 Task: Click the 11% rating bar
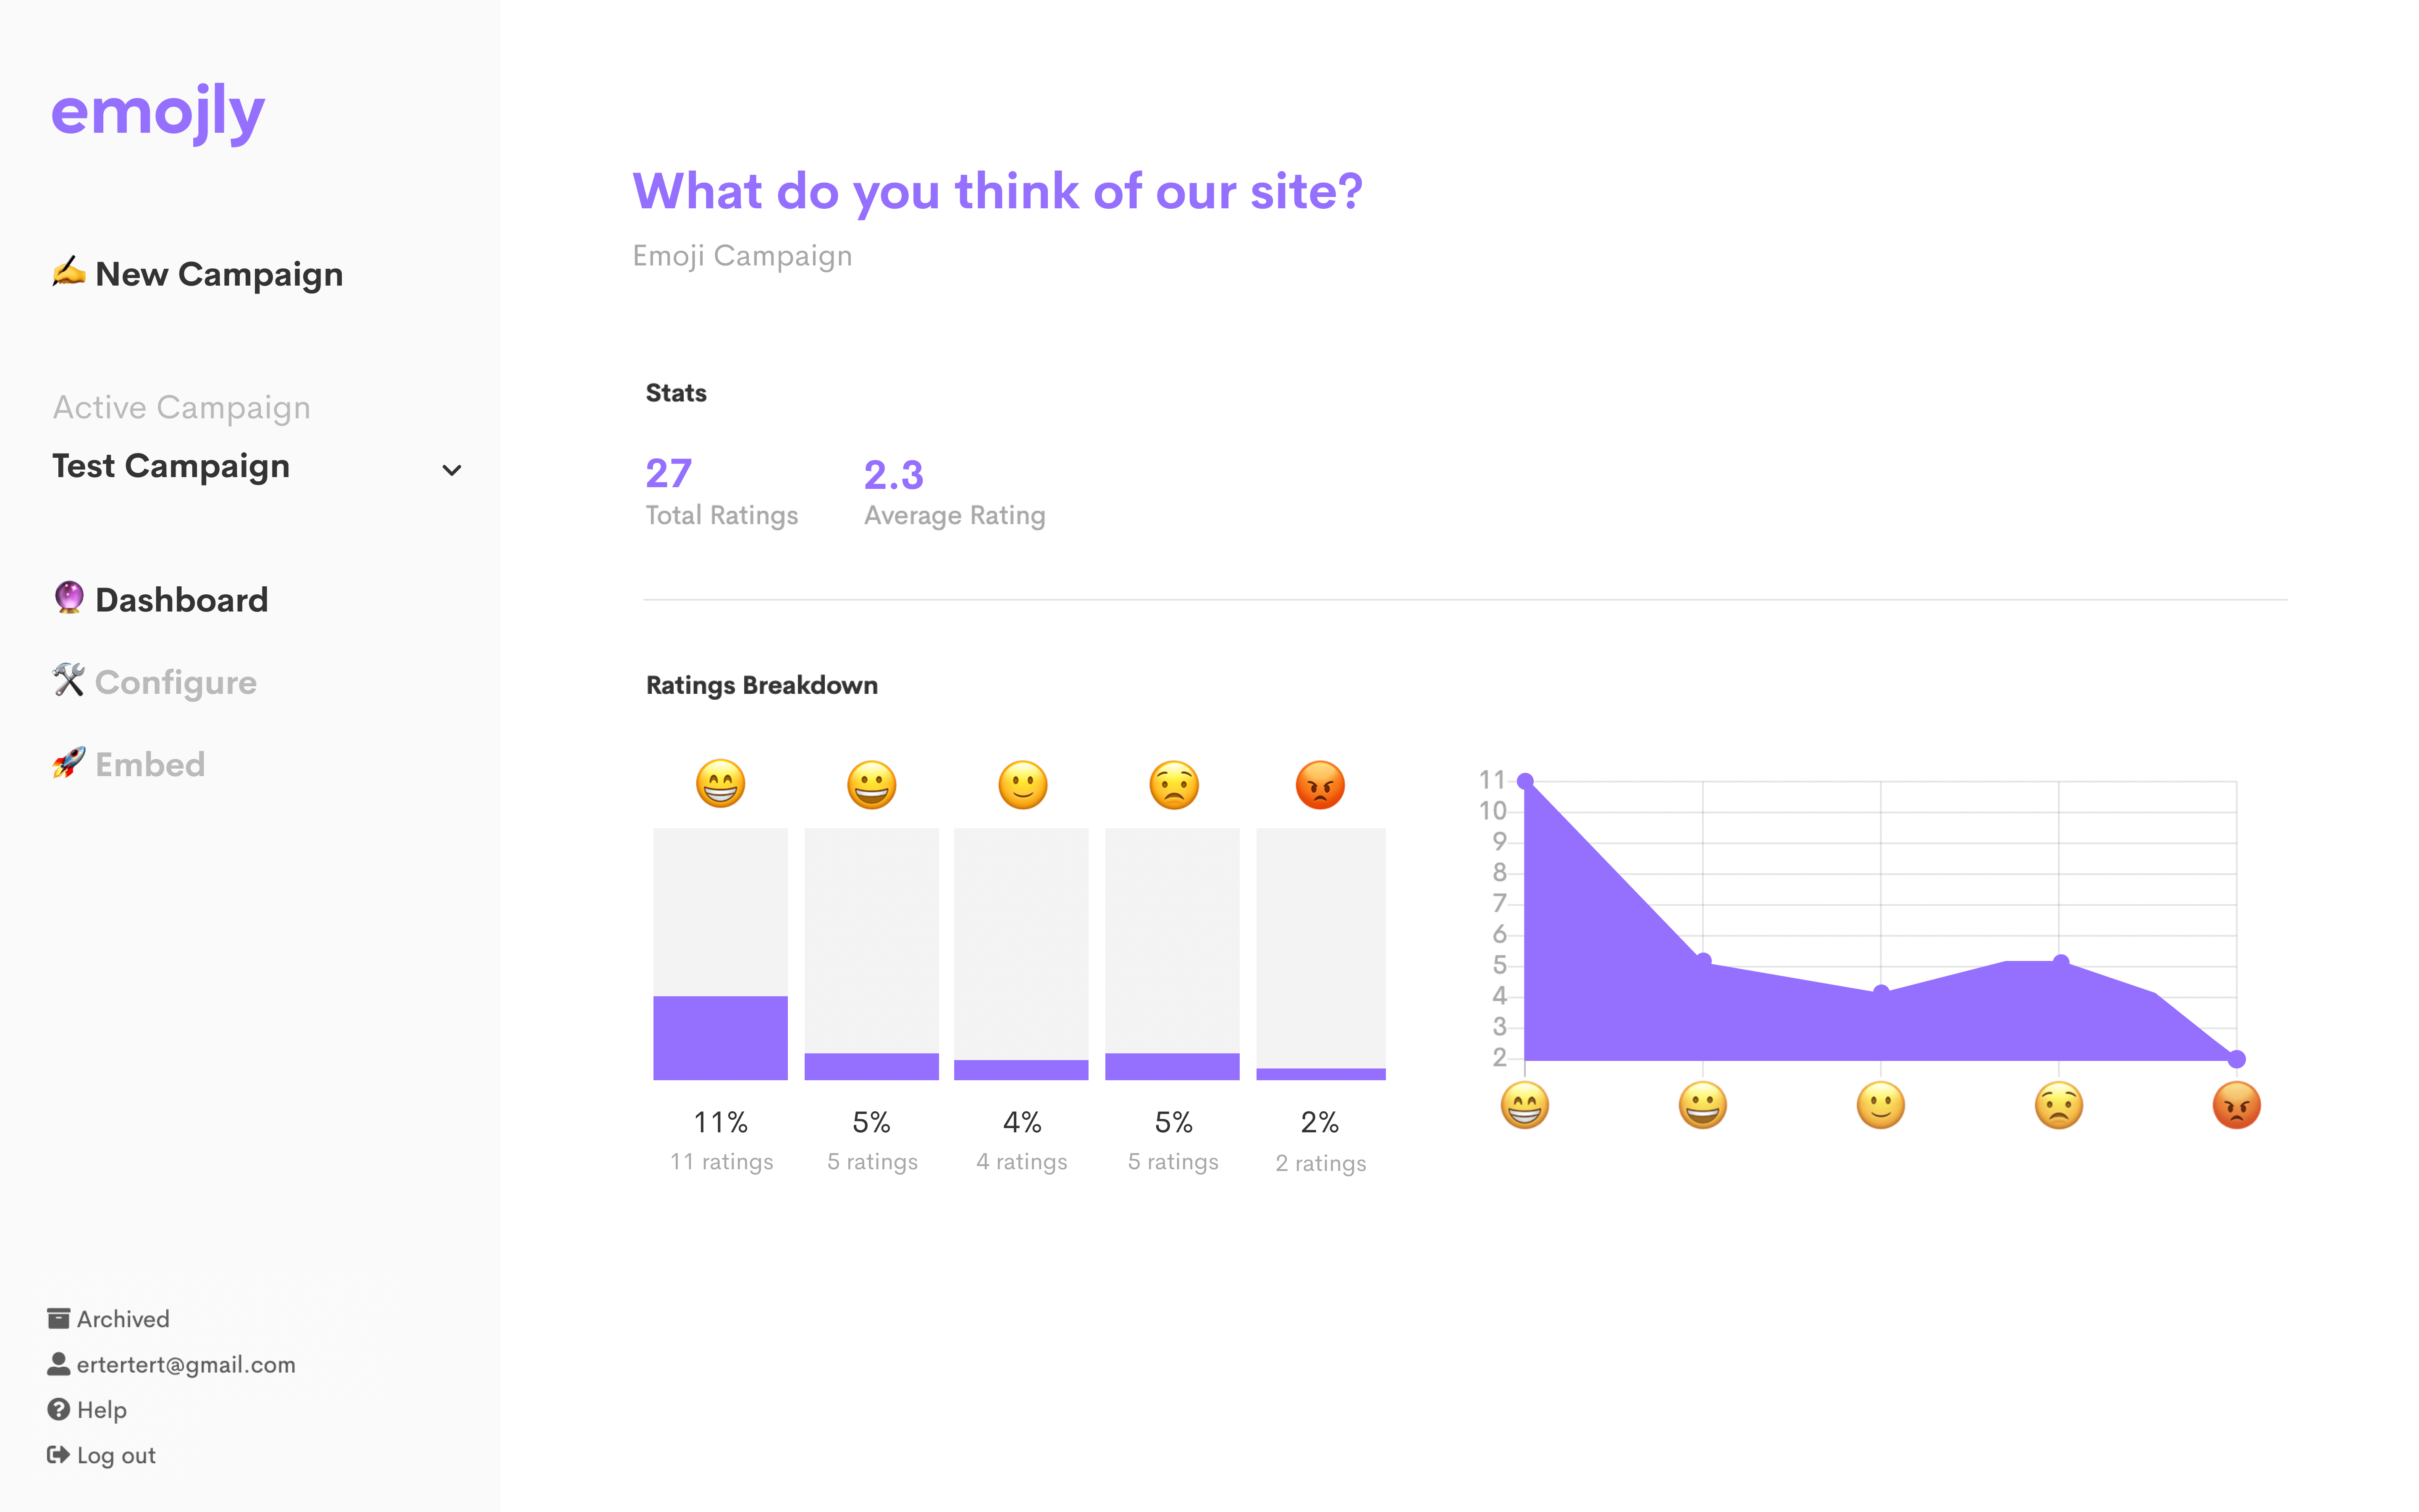720,1037
